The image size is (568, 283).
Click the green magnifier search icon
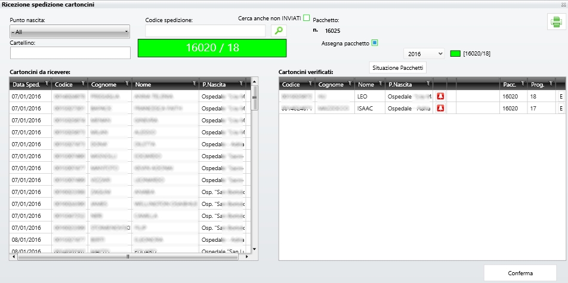point(278,30)
